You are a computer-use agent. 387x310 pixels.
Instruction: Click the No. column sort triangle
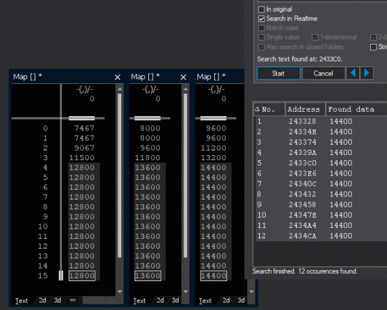[257, 109]
